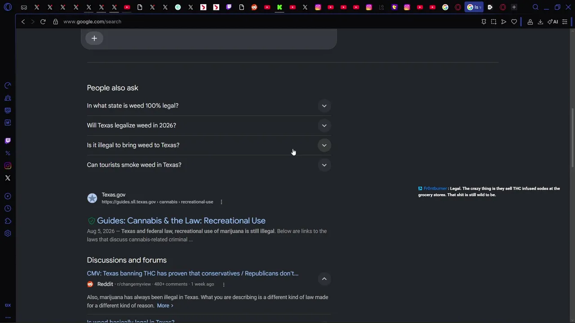Screen dimensions: 575x323
Task: Open a new tab with the plus button
Action: click(514, 7)
